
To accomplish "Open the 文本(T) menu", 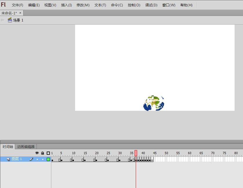I will (x=100, y=5).
